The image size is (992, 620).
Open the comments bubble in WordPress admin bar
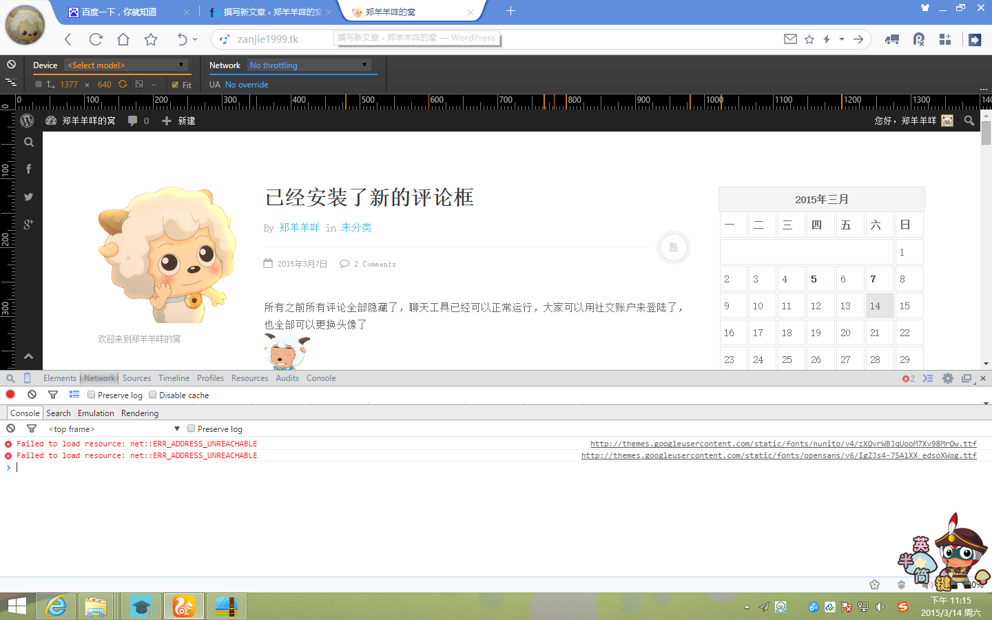(138, 121)
